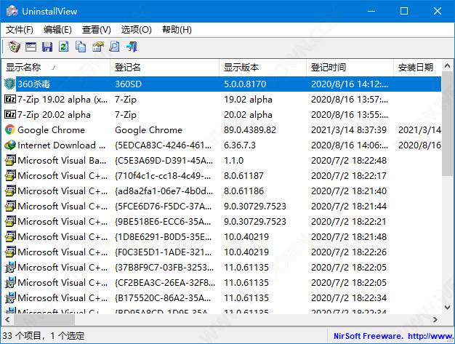The width and height of the screenshot is (455, 344).
Task: Click the vertical scrollbar thumb
Action: click(x=447, y=124)
